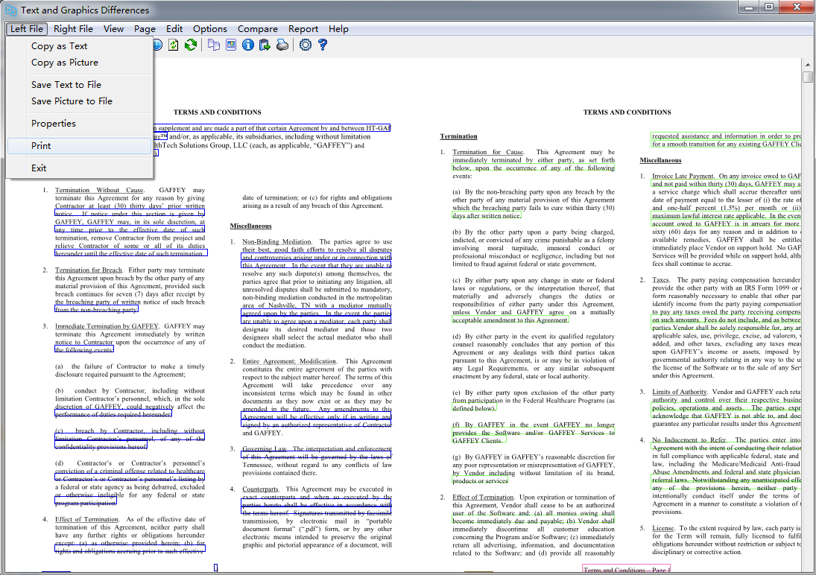Click the partially hidden globe toolbar icon
The image size is (816, 575).
[158, 45]
